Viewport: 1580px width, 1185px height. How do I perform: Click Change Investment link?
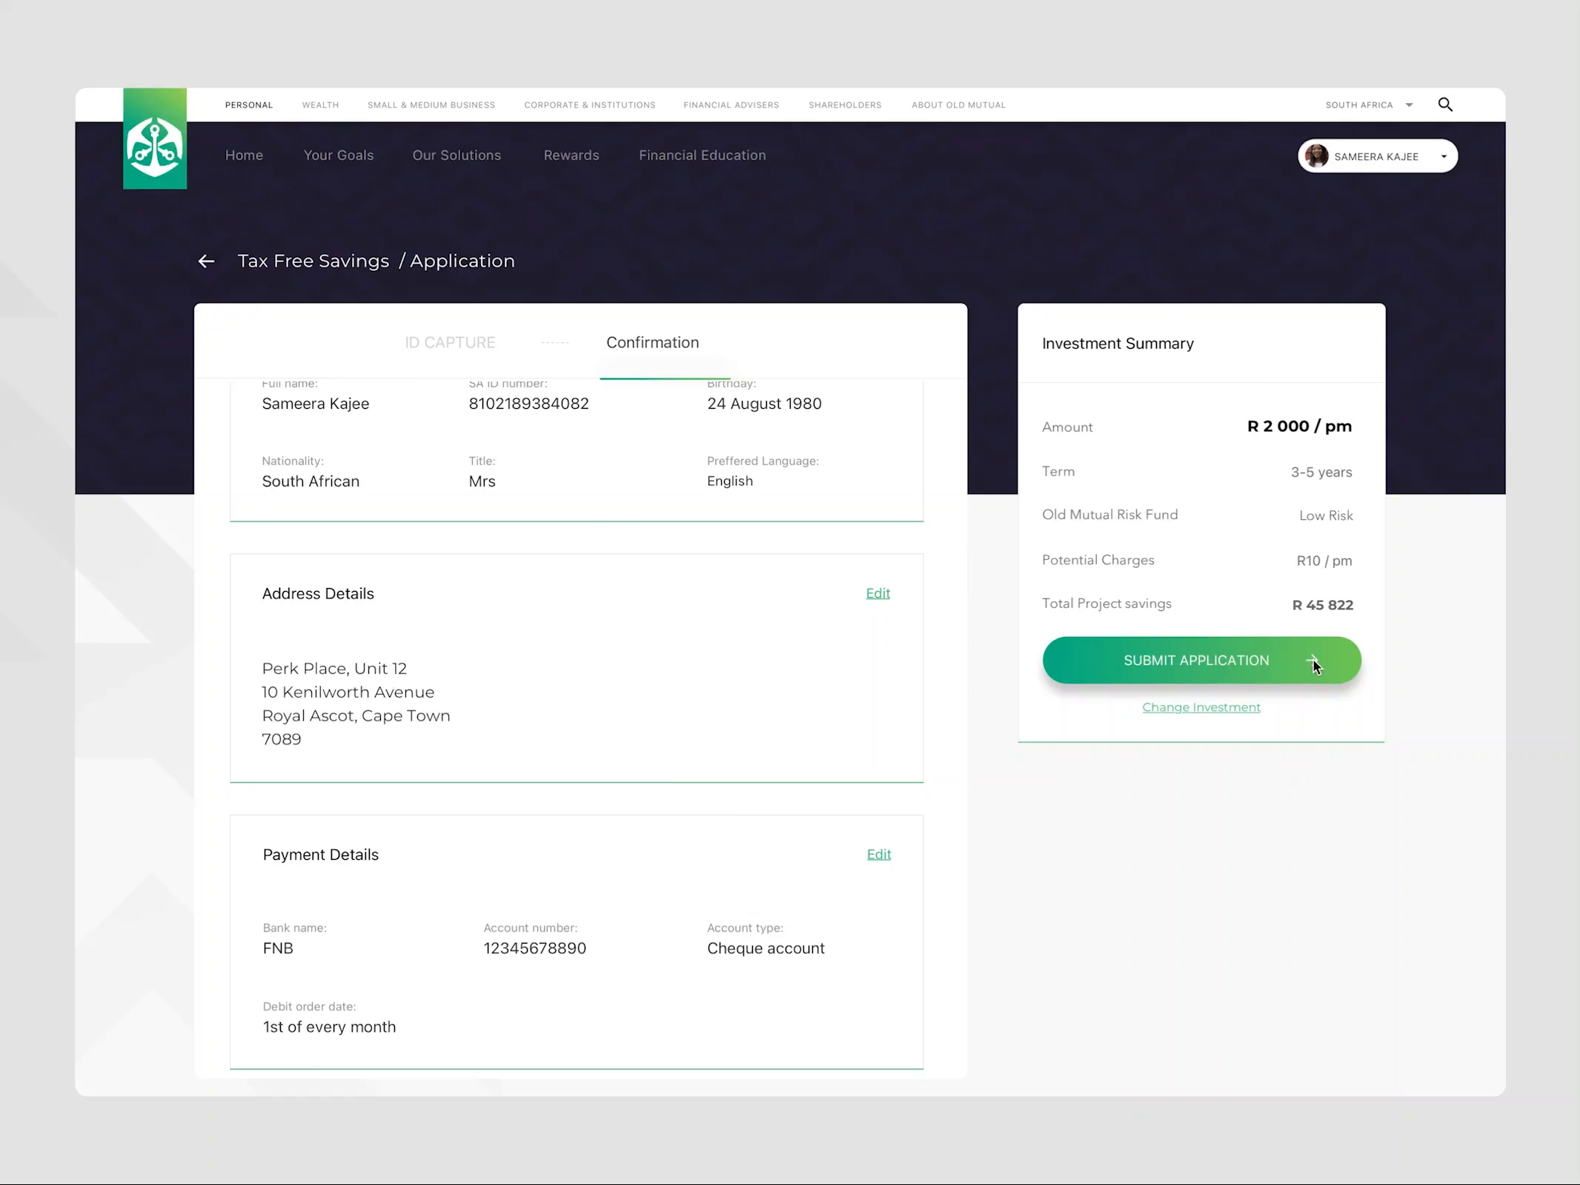pos(1201,707)
